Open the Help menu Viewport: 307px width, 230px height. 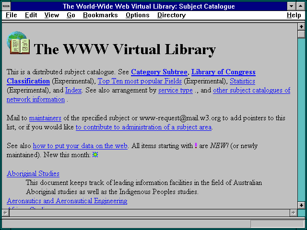(x=294, y=15)
